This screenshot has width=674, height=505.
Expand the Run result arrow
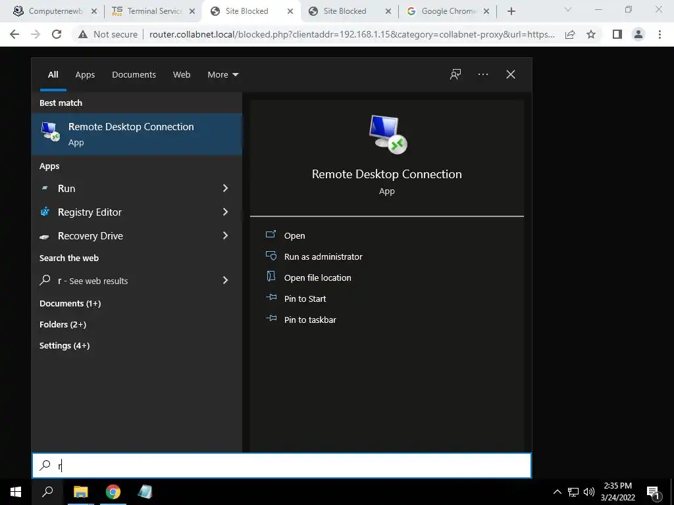pos(225,189)
